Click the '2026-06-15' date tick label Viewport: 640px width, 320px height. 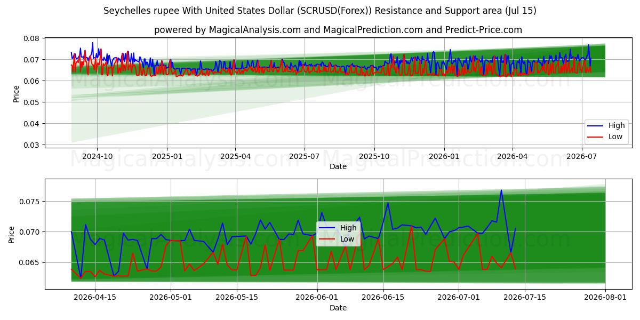[383, 298]
